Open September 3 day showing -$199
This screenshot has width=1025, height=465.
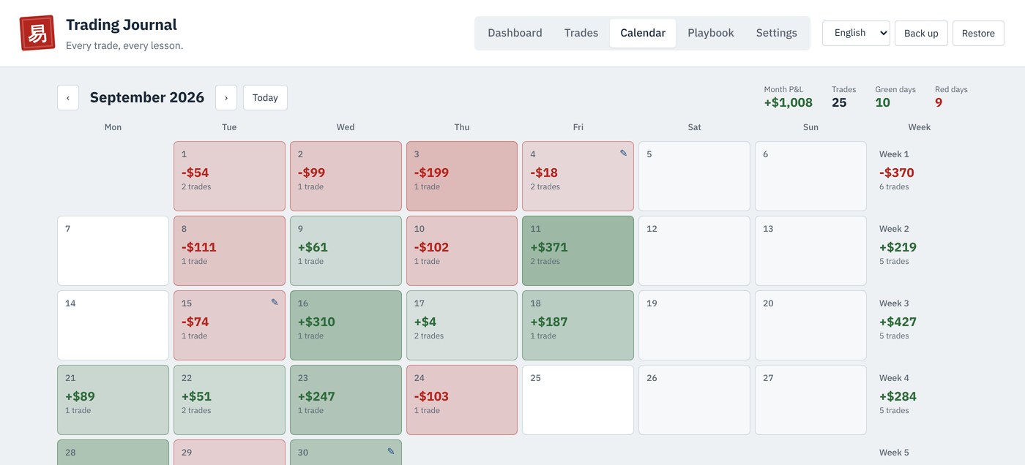(462, 176)
